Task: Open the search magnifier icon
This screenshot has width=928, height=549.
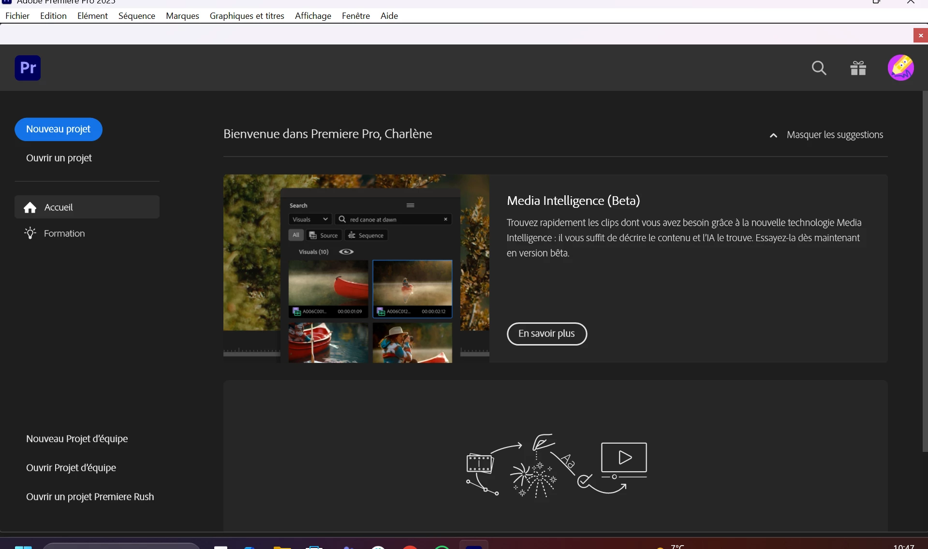Action: (819, 68)
